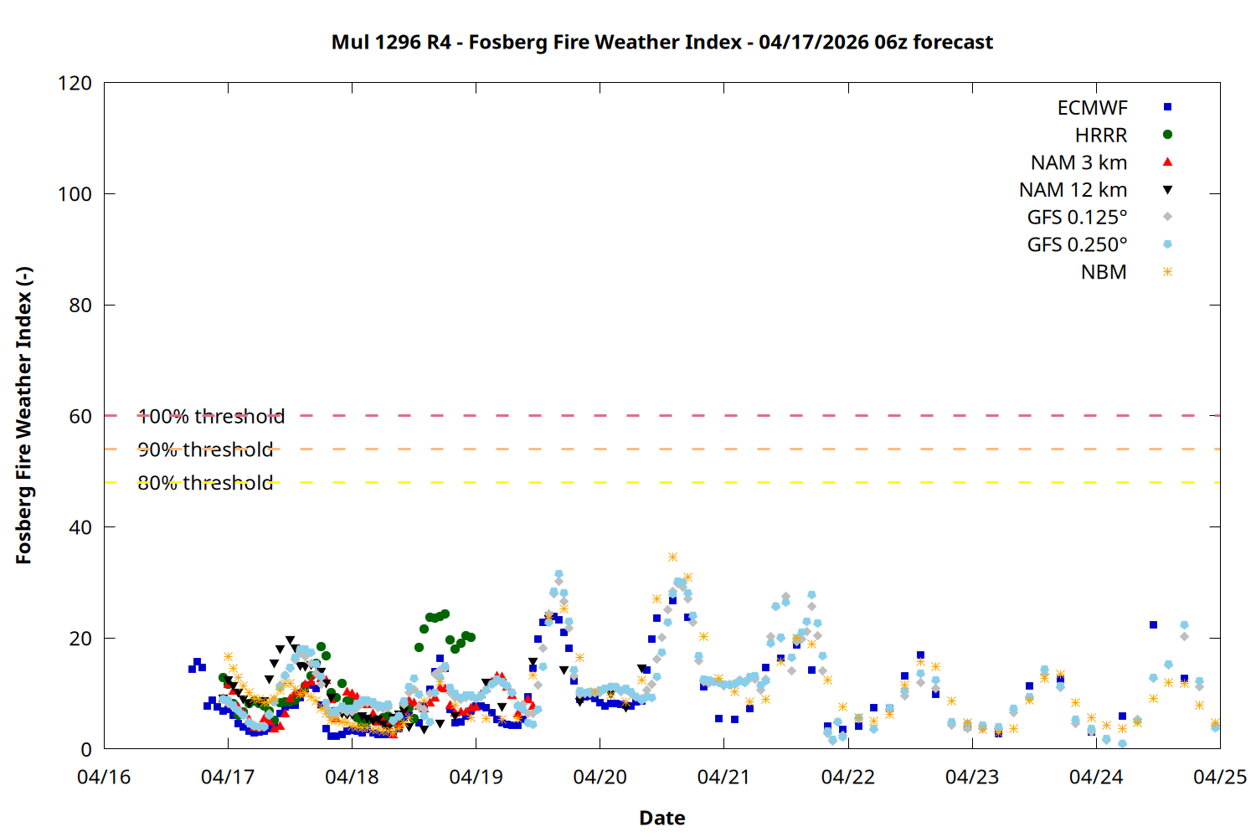The width and height of the screenshot is (1256, 837).
Task: Select the ECMWF legend label text
Action: [1092, 108]
